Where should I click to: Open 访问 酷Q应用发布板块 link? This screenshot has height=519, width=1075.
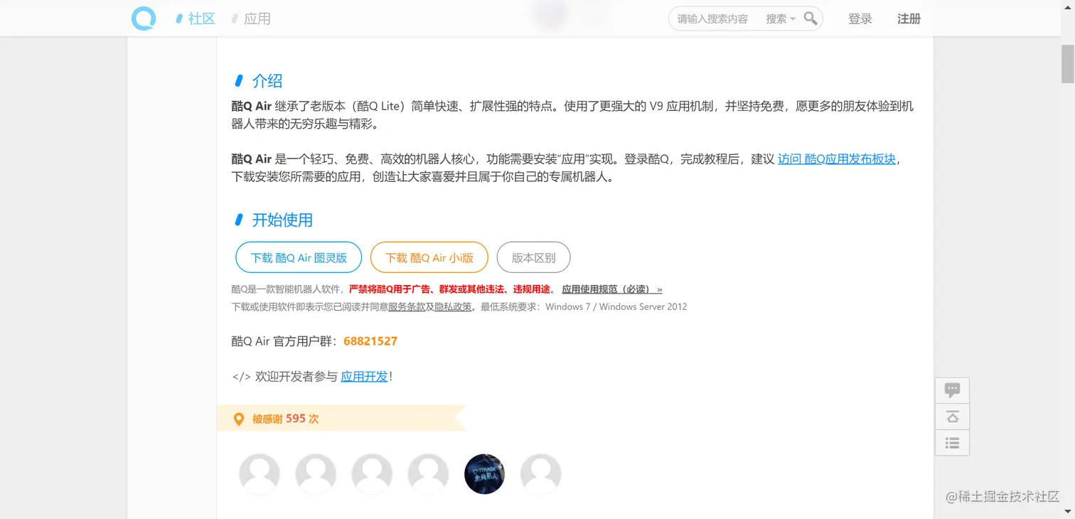[x=837, y=159]
